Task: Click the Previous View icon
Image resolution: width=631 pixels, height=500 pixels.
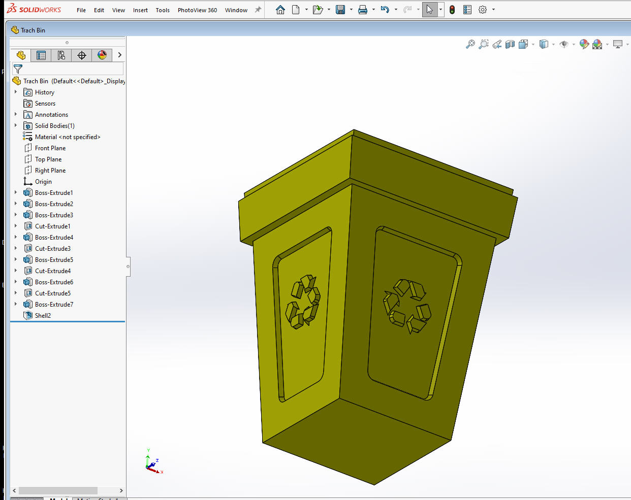Action: point(497,45)
